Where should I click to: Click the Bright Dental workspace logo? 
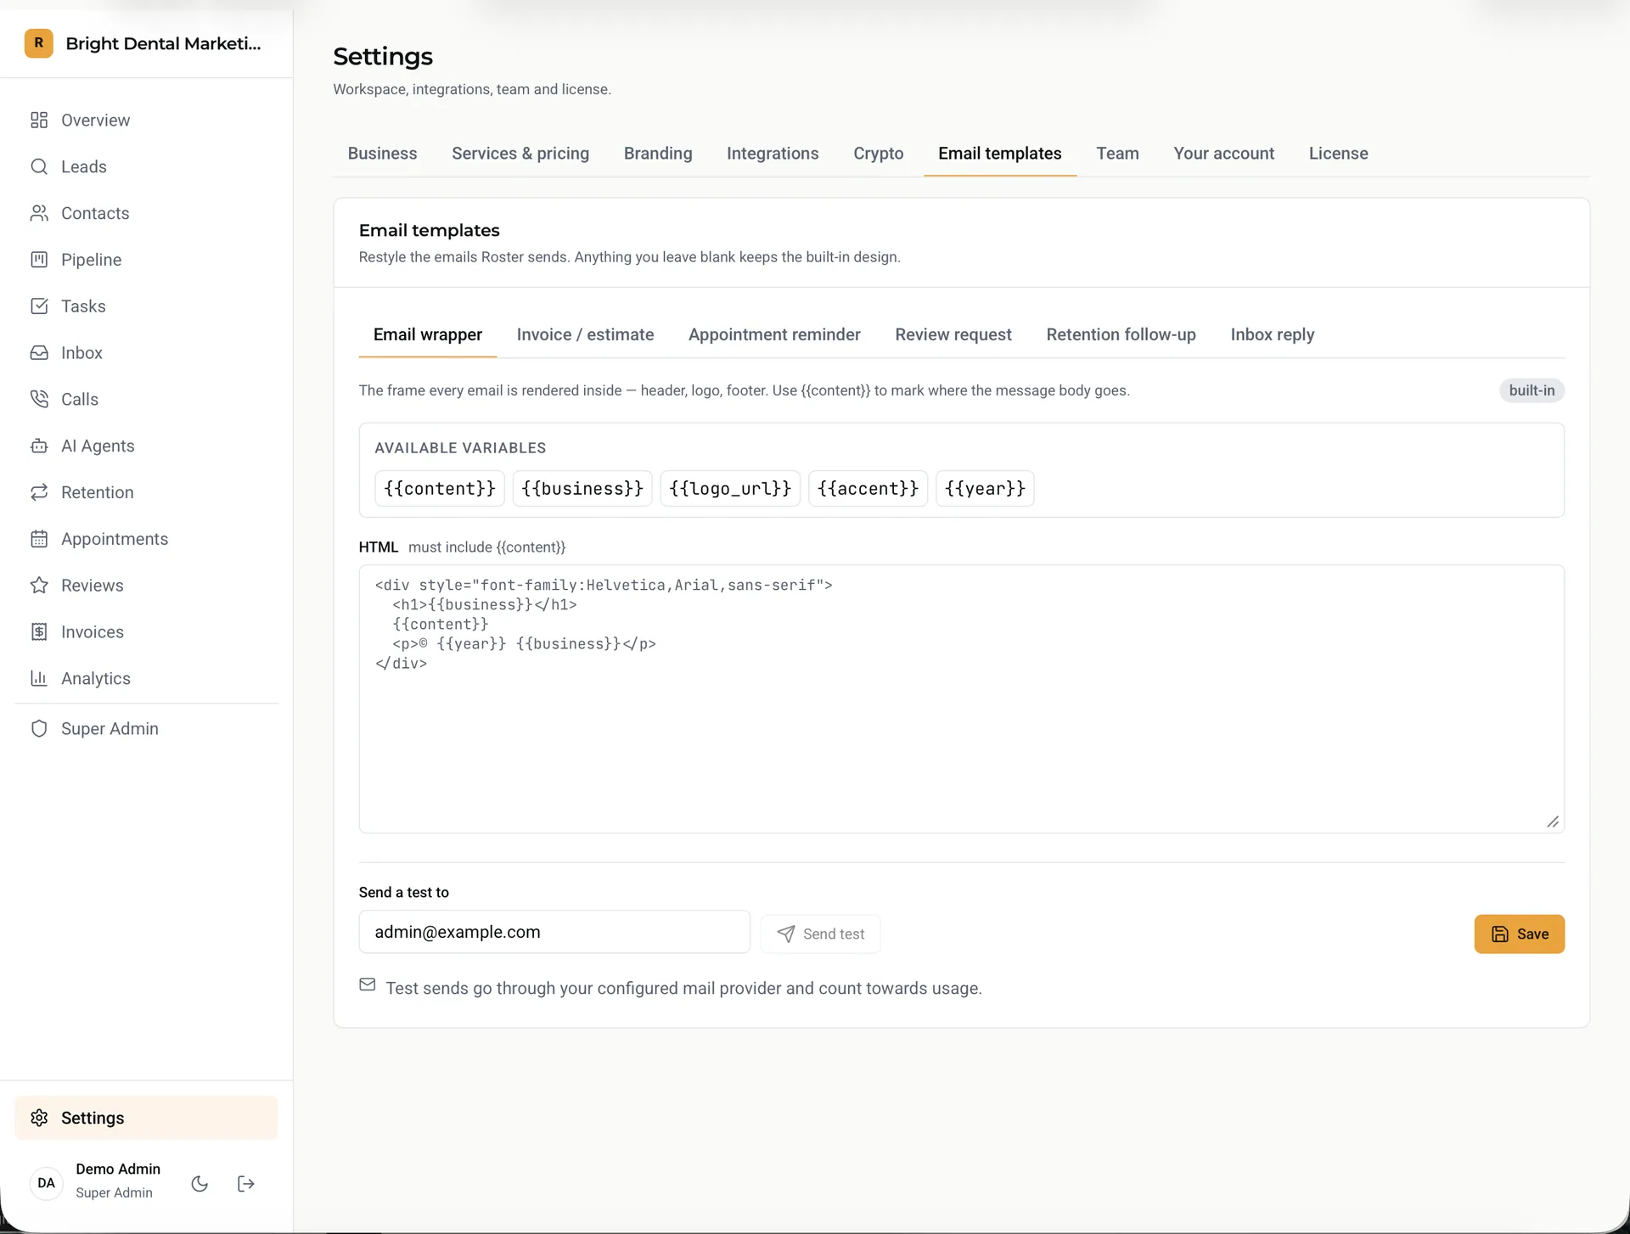[x=39, y=43]
